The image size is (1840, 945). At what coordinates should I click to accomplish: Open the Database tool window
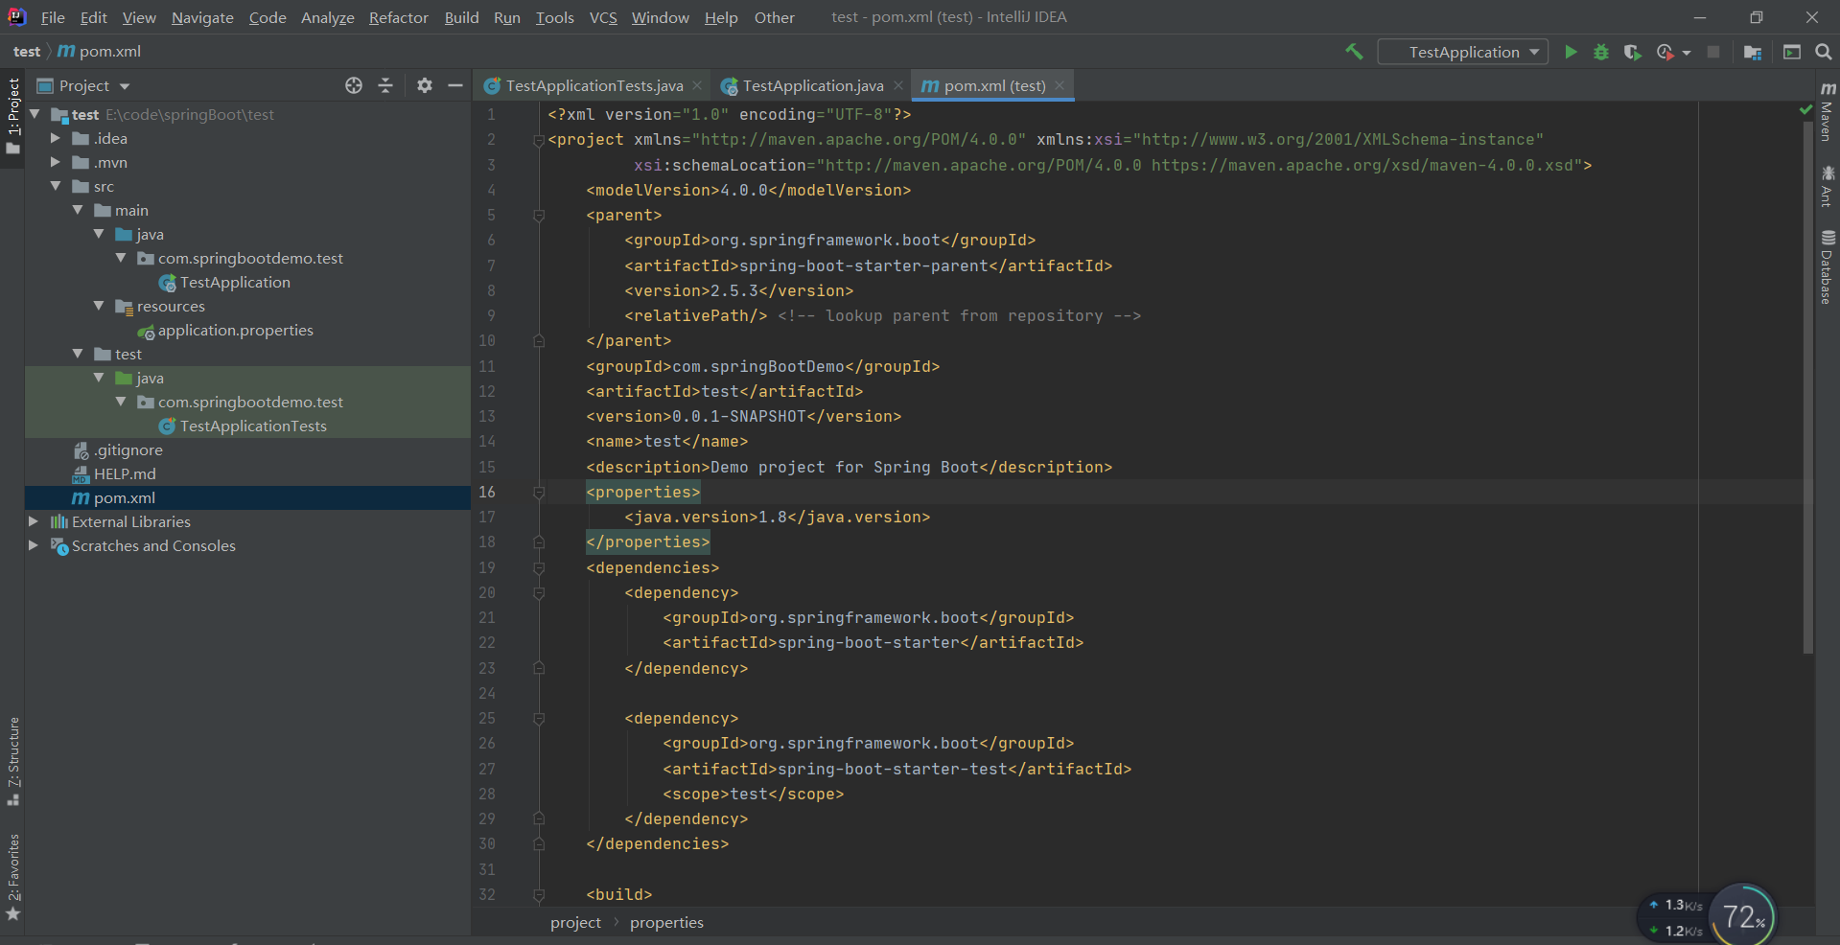coord(1828,266)
